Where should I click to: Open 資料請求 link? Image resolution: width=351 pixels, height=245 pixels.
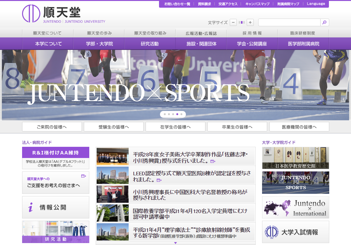tap(204, 4)
